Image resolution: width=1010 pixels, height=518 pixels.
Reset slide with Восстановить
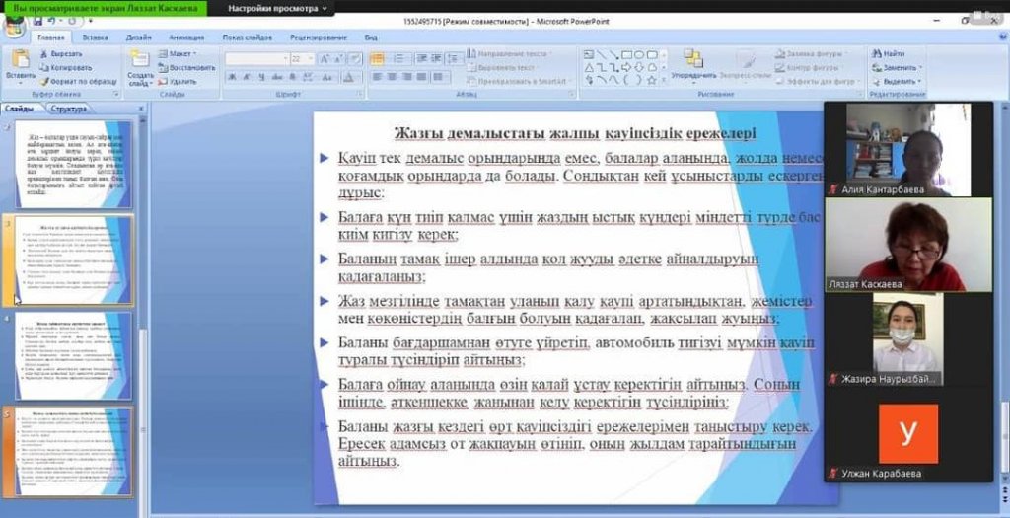point(186,68)
